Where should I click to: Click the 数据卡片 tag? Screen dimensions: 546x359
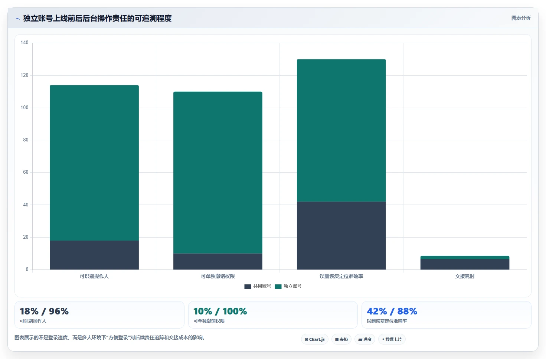(x=392, y=339)
